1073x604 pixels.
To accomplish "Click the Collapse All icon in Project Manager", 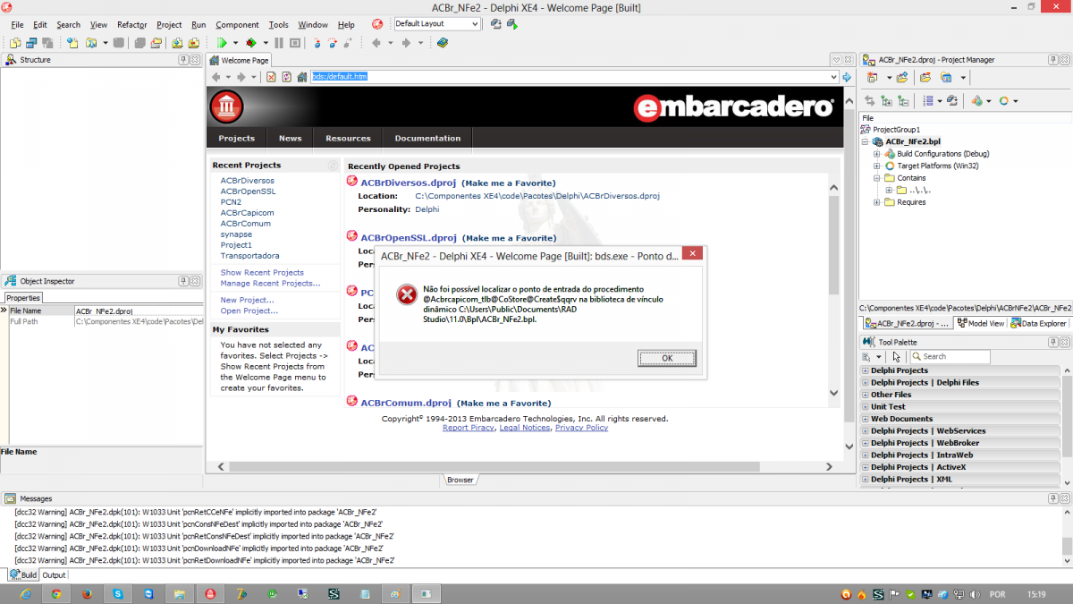I will [903, 101].
